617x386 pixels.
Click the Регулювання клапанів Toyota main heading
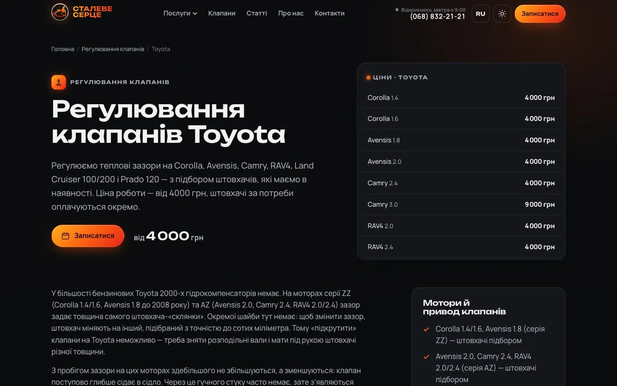tap(168, 122)
